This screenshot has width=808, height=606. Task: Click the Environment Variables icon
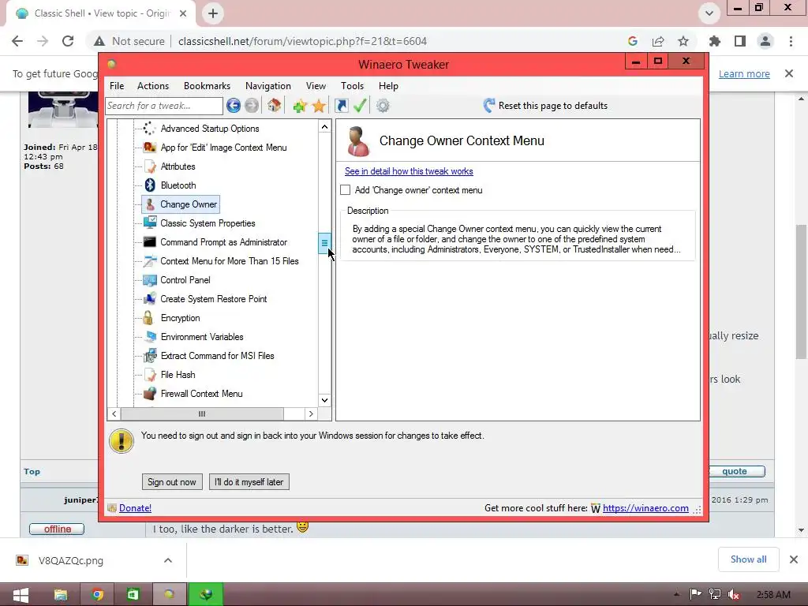click(149, 337)
